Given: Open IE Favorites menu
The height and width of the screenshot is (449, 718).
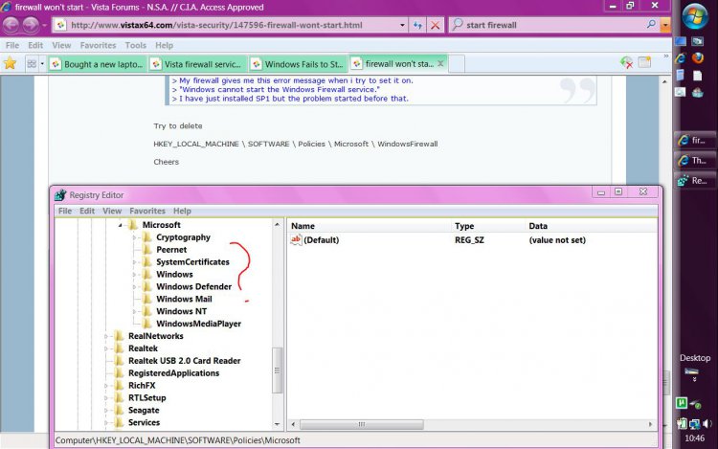Looking at the screenshot, I should tap(98, 45).
